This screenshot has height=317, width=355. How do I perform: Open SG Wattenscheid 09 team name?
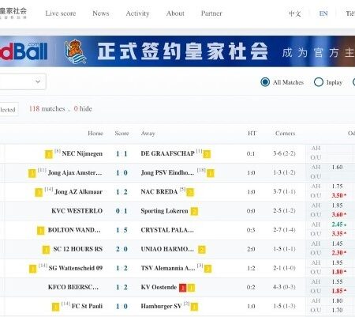(76, 268)
